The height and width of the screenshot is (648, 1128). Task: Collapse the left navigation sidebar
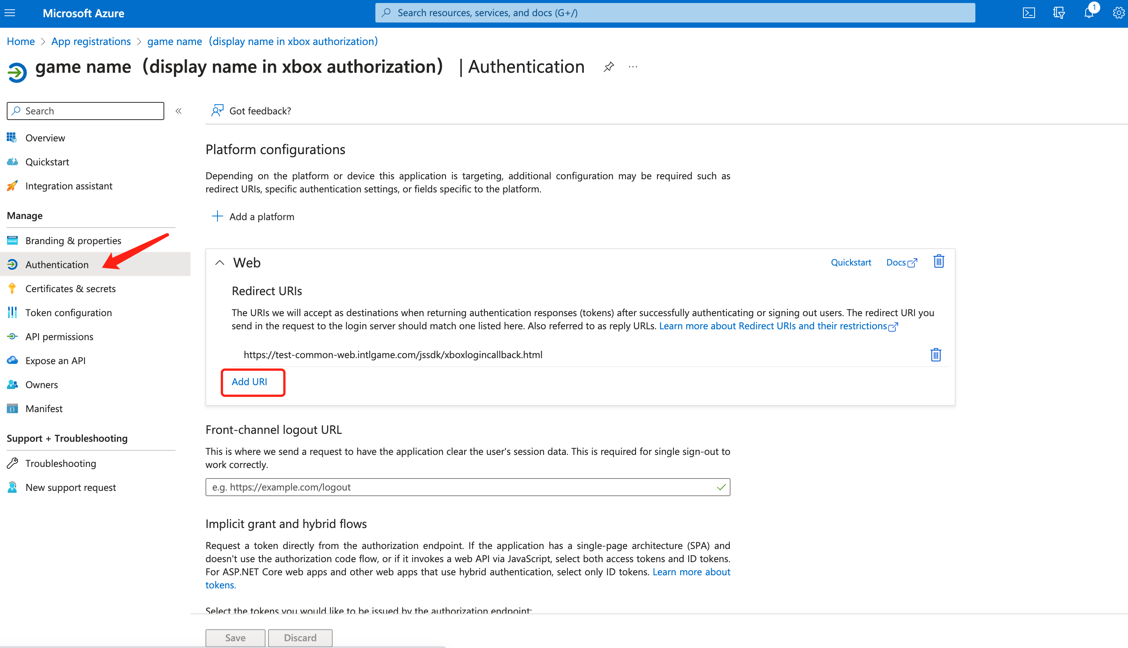[x=178, y=111]
